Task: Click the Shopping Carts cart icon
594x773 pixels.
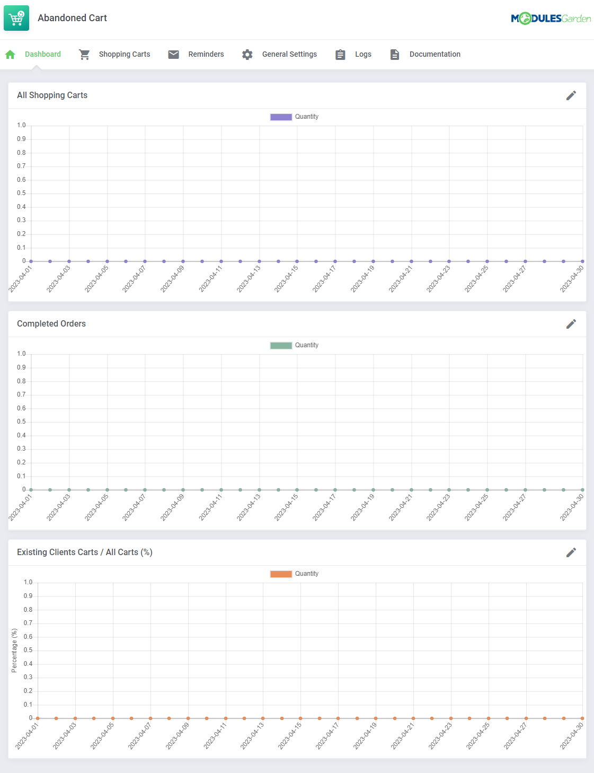Action: [84, 54]
